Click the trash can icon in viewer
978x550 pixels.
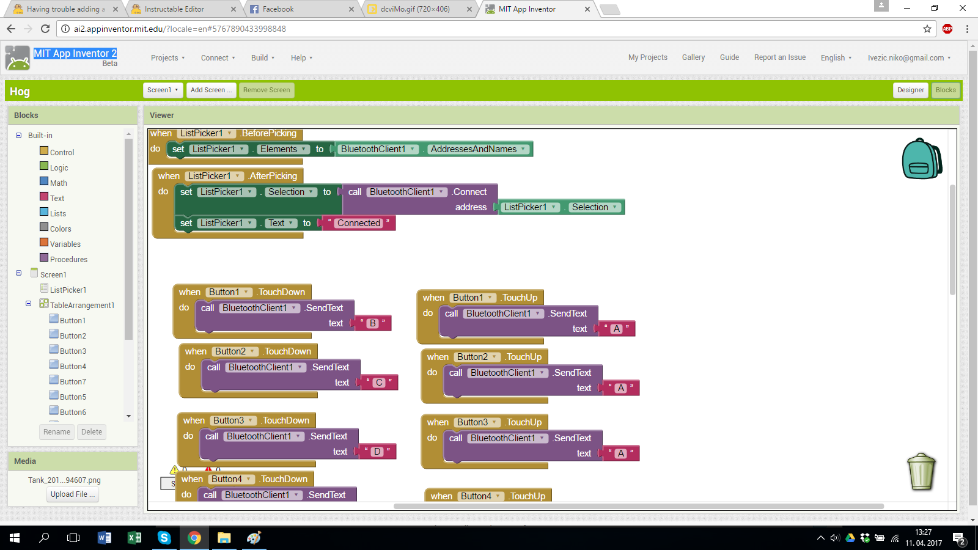pyautogui.click(x=922, y=471)
